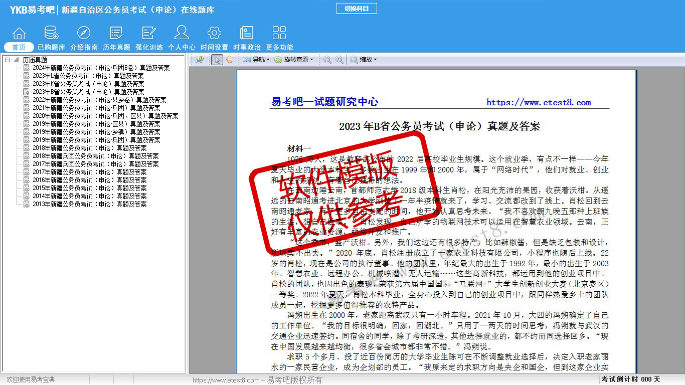Open 介绍指南 compass guide icon
This screenshot has width=685, height=385.
pos(84,39)
